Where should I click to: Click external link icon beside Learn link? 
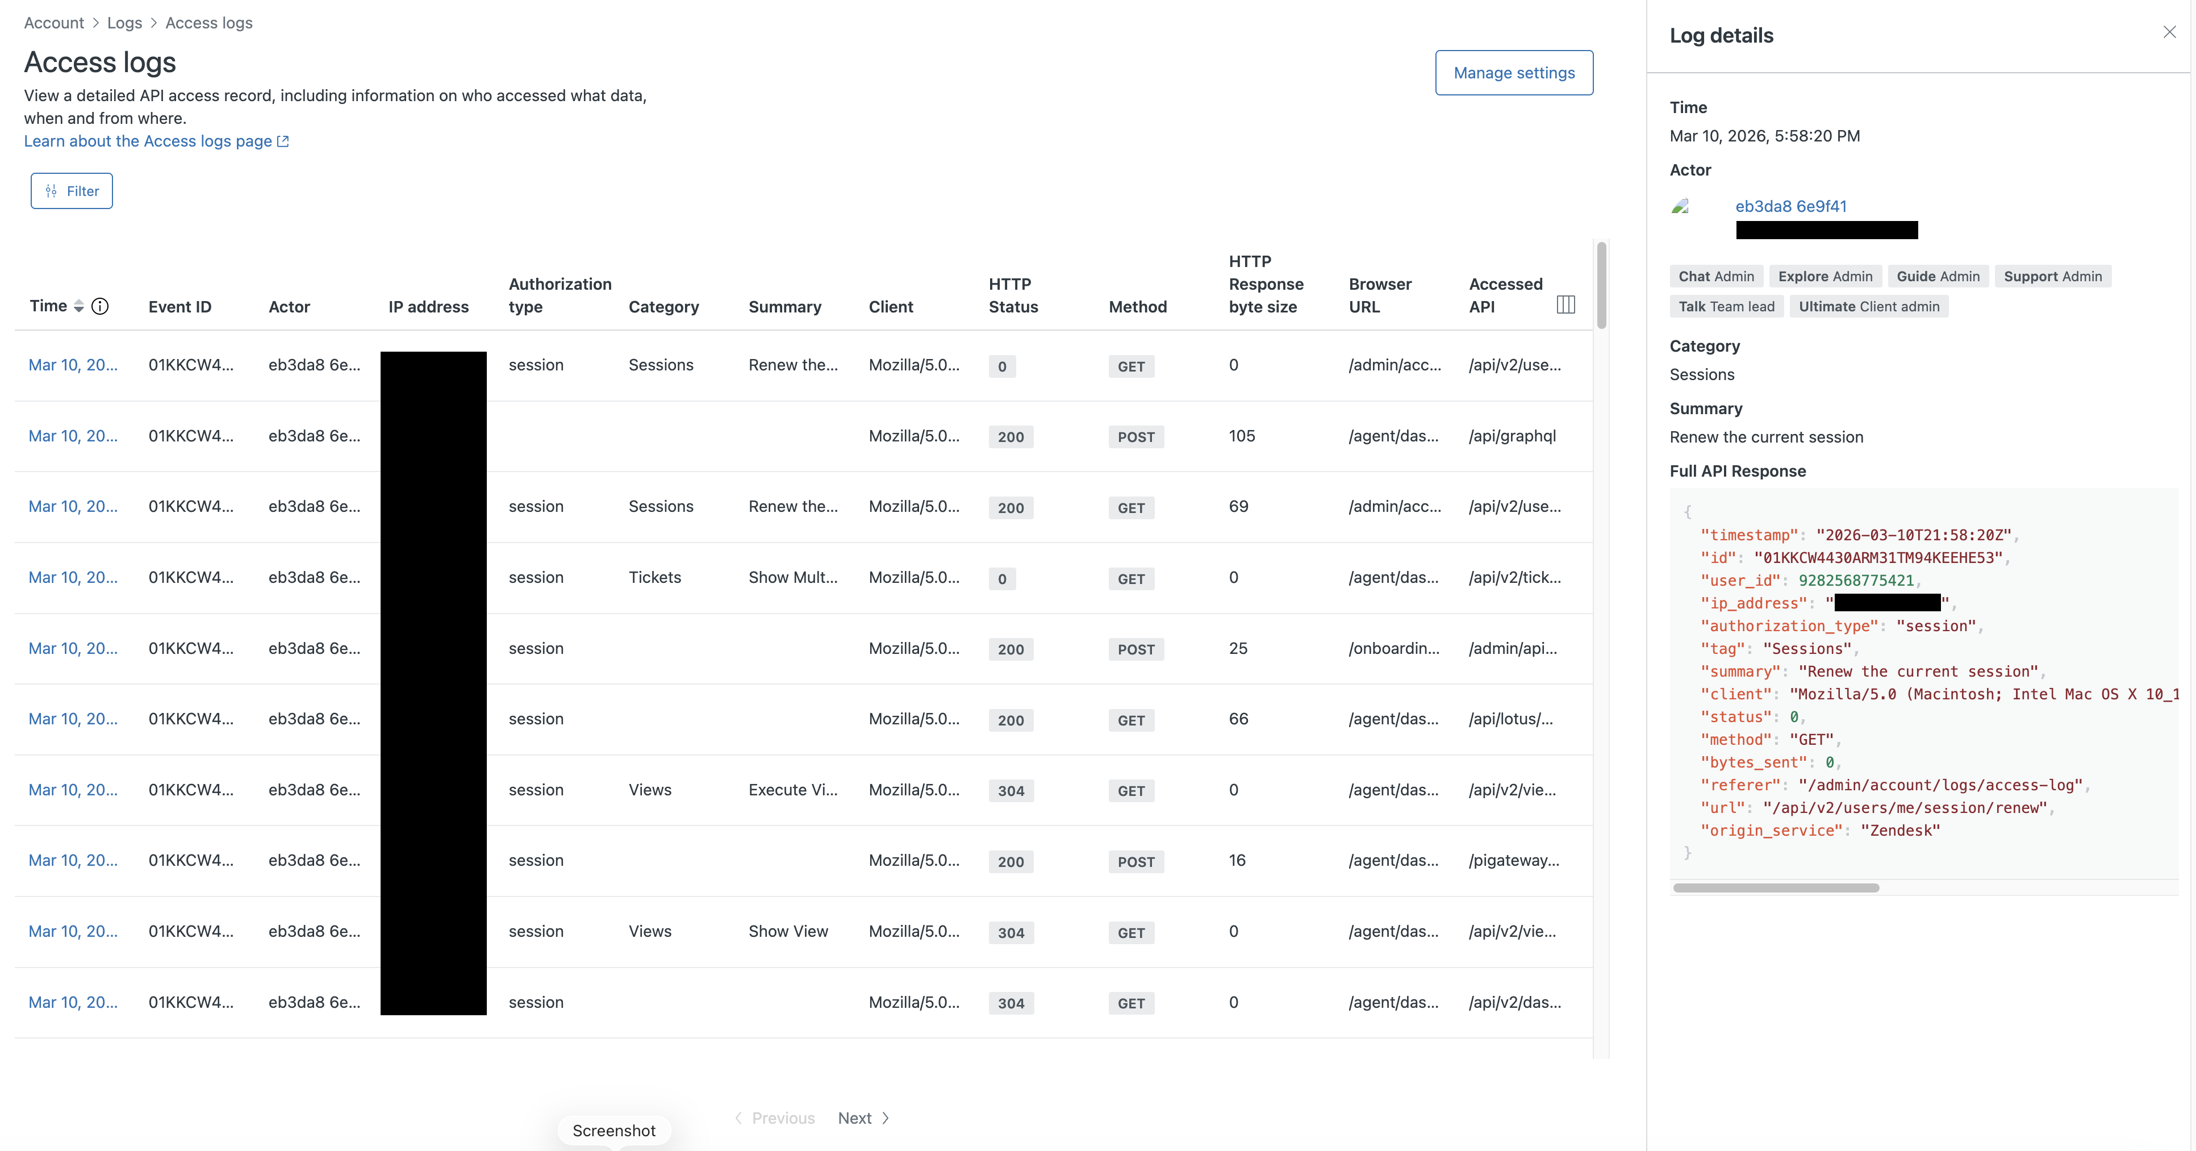pos(283,141)
